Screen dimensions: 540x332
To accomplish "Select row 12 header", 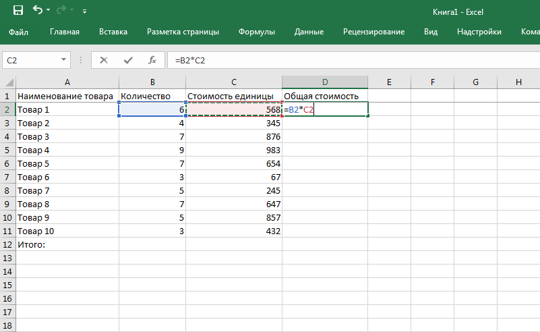I will [x=7, y=244].
